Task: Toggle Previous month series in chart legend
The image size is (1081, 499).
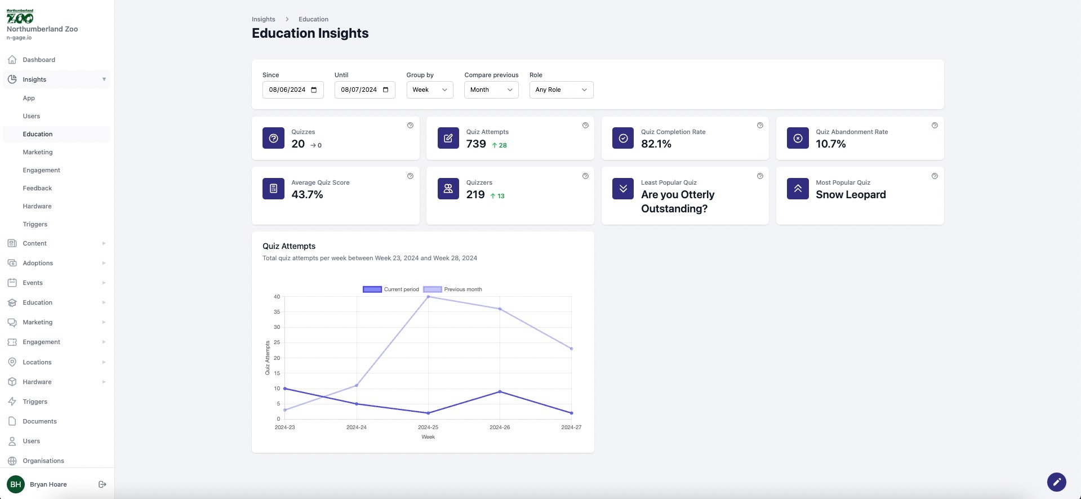Action: point(432,289)
